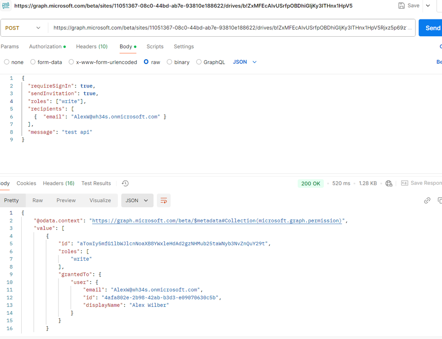
Task: Pick the GraphQL body radio option
Action: tap(199, 62)
